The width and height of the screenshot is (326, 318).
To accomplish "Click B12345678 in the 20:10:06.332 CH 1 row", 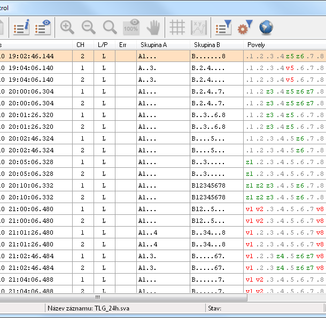I will [208, 185].
